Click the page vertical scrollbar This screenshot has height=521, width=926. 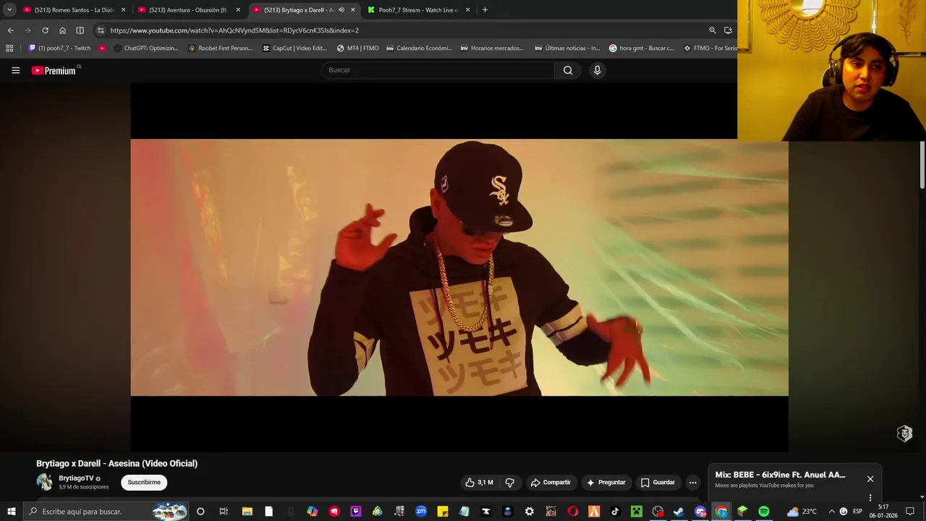[x=922, y=165]
